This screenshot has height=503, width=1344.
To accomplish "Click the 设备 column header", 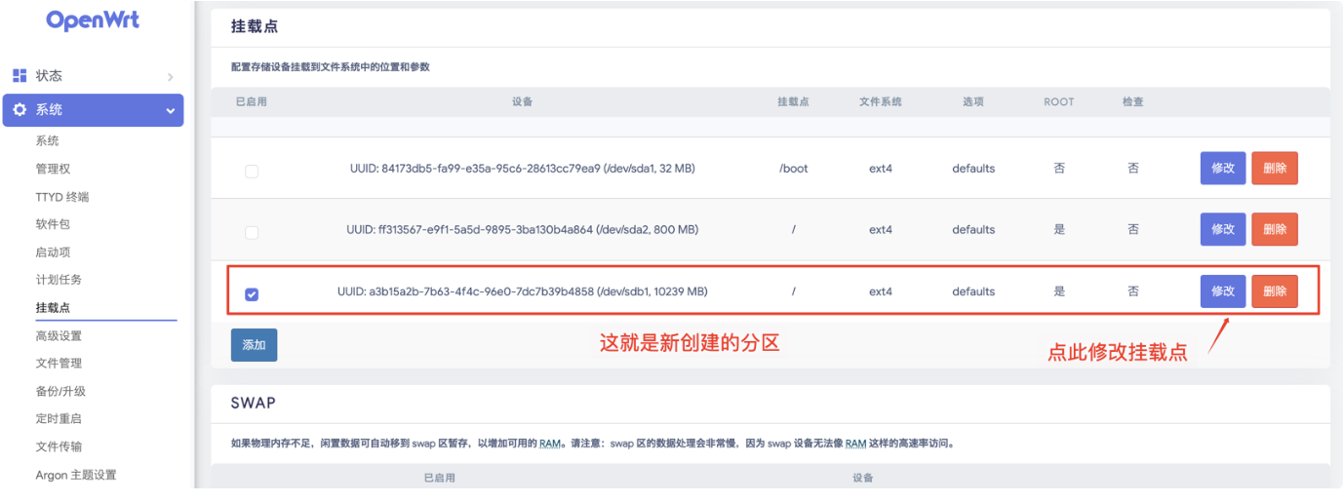I will coord(522,101).
